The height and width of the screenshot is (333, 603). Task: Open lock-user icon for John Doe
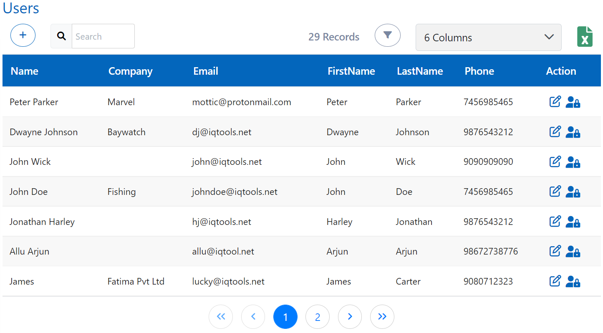tap(573, 192)
